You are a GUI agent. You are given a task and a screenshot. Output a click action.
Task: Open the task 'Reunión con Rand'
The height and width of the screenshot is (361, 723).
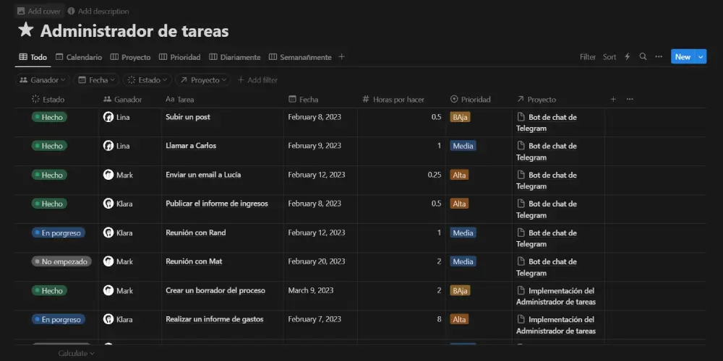click(x=196, y=232)
